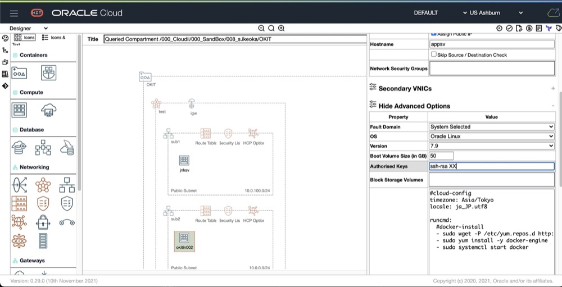
Task: Reset canvas zoom to fit
Action: point(271,28)
